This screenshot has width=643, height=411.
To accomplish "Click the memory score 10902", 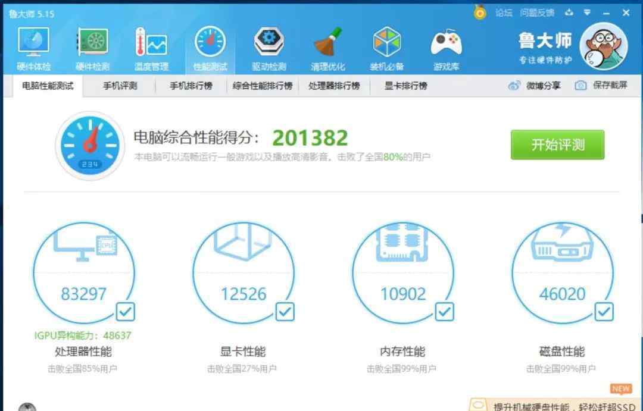I will click(x=403, y=294).
